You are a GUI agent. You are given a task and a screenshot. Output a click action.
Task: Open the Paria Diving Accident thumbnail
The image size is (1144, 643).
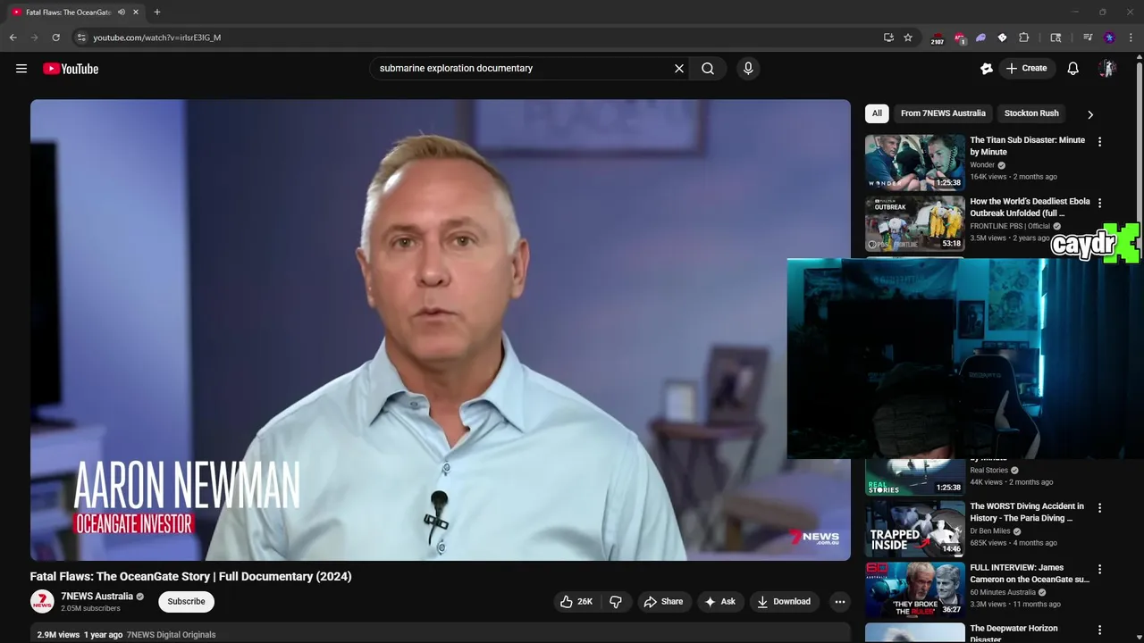[915, 529]
